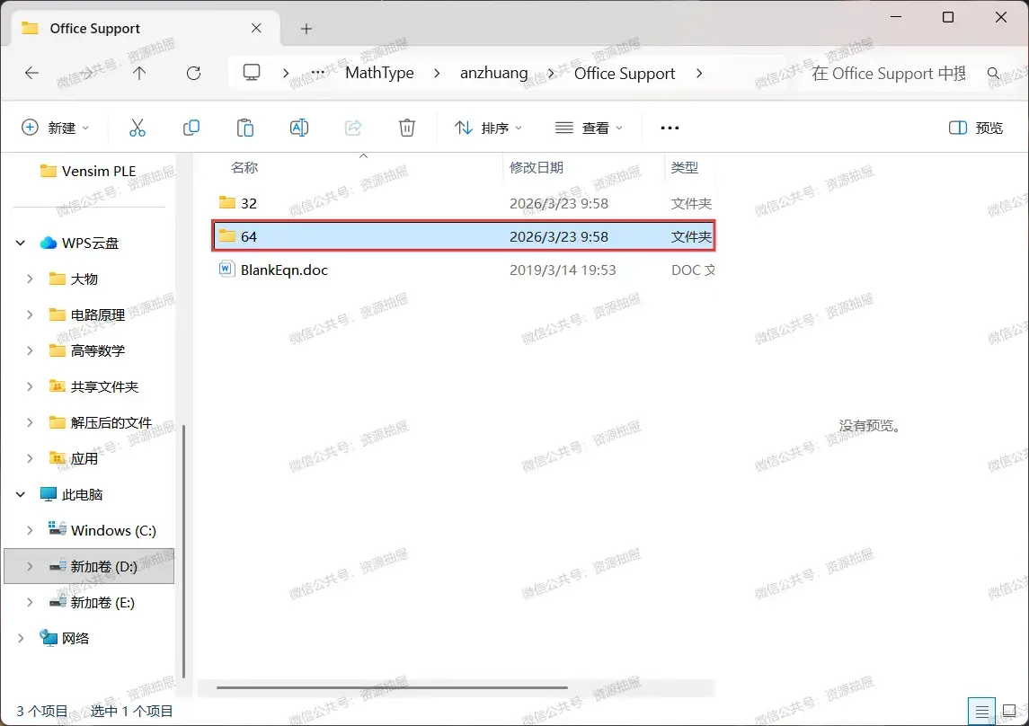The image size is (1029, 726).
Task: Open the breadcrumb ellipsis for hidden path
Action: (317, 73)
